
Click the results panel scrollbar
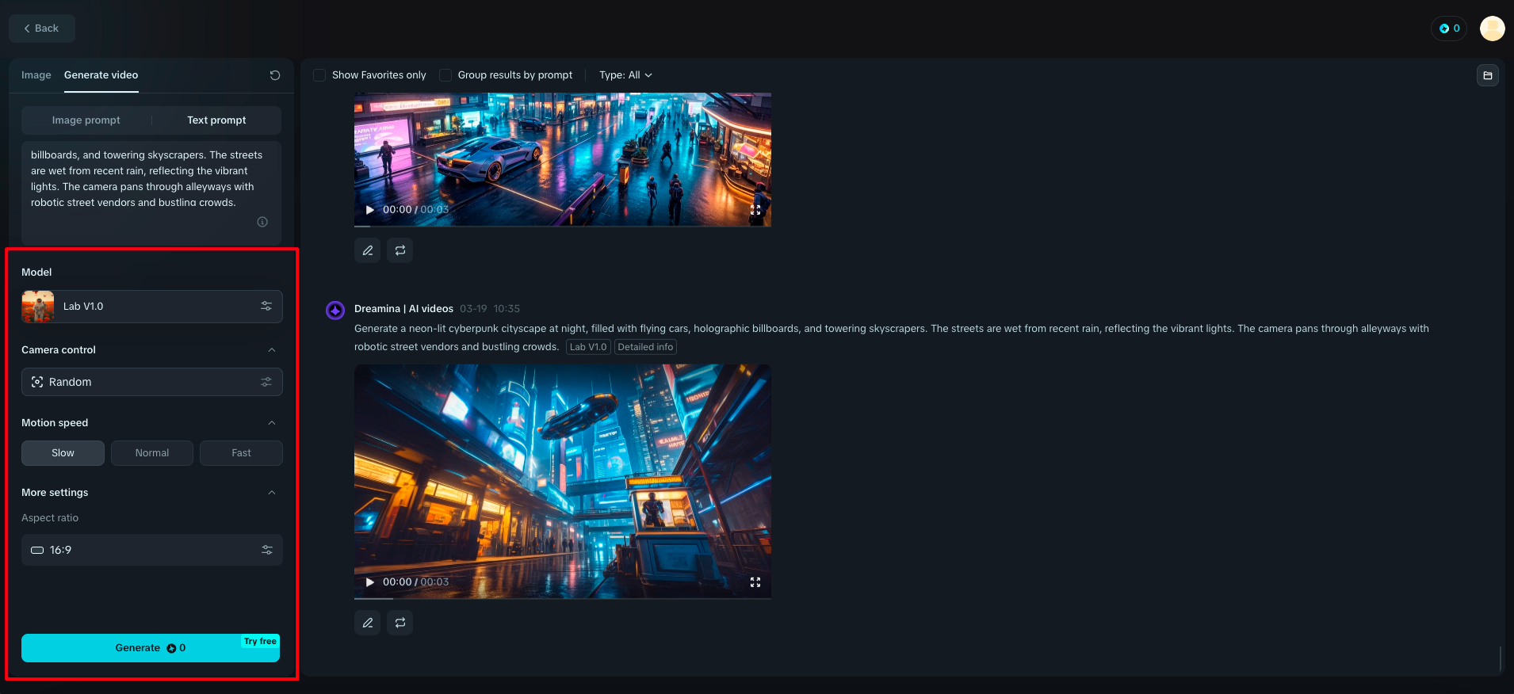point(1501,658)
